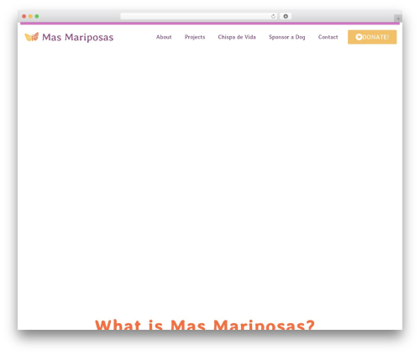Navigate to the Contact page
The image size is (420, 355).
coord(328,37)
